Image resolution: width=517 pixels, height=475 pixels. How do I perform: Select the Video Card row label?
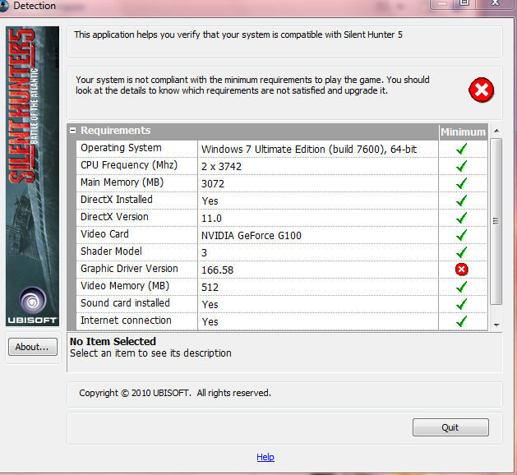click(104, 234)
